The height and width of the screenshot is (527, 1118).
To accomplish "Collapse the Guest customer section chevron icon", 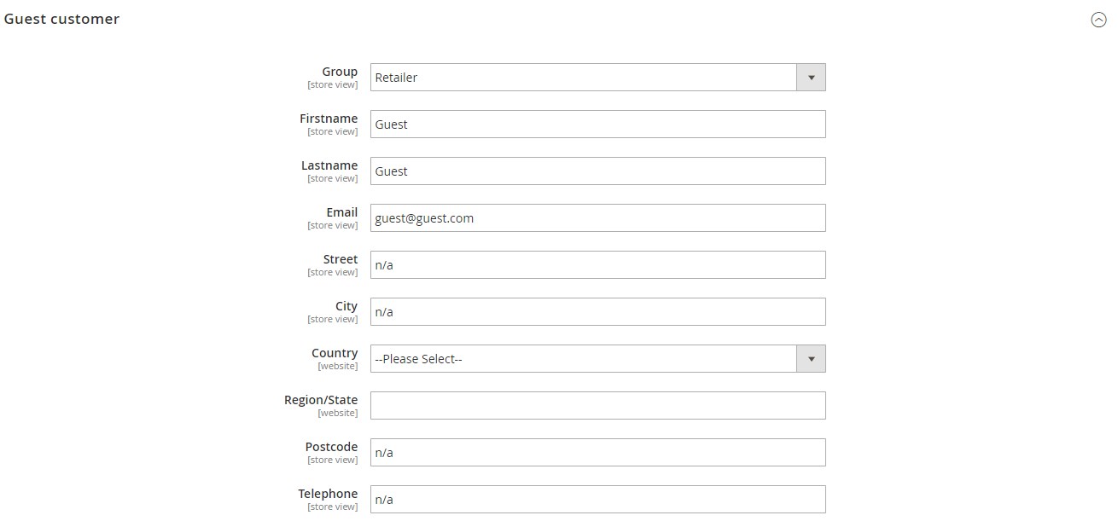I will click(1098, 20).
